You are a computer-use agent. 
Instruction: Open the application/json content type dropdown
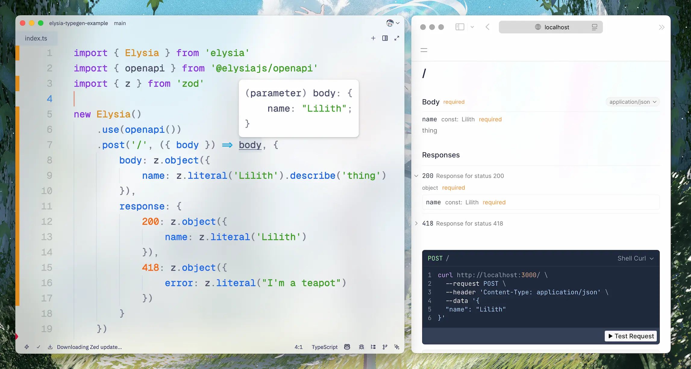click(633, 102)
